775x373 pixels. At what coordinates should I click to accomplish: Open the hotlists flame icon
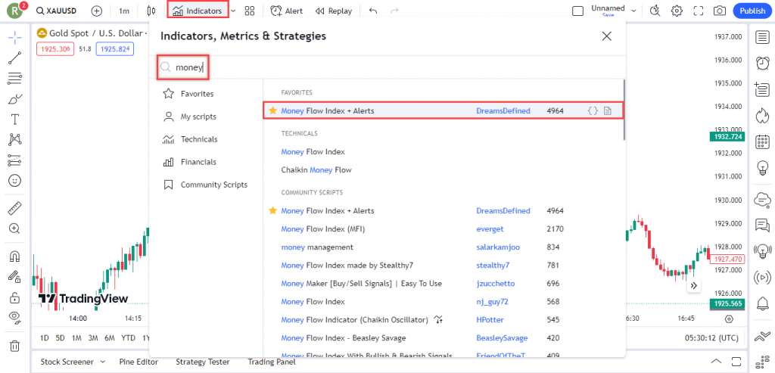763,116
